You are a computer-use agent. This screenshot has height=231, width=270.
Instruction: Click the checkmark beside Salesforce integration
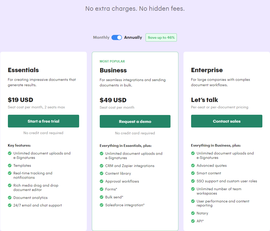pyautogui.click(x=101, y=205)
